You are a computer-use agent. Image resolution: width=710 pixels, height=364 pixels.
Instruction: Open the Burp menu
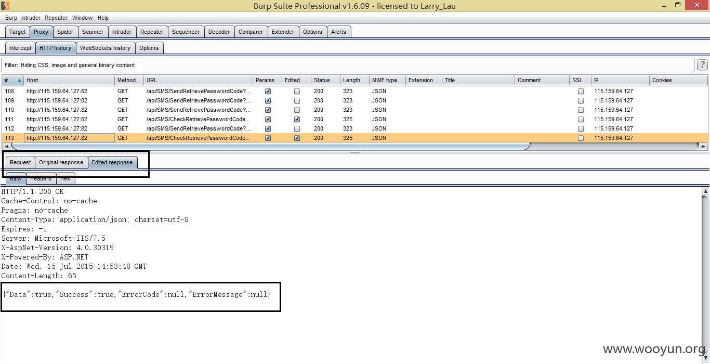coord(11,18)
